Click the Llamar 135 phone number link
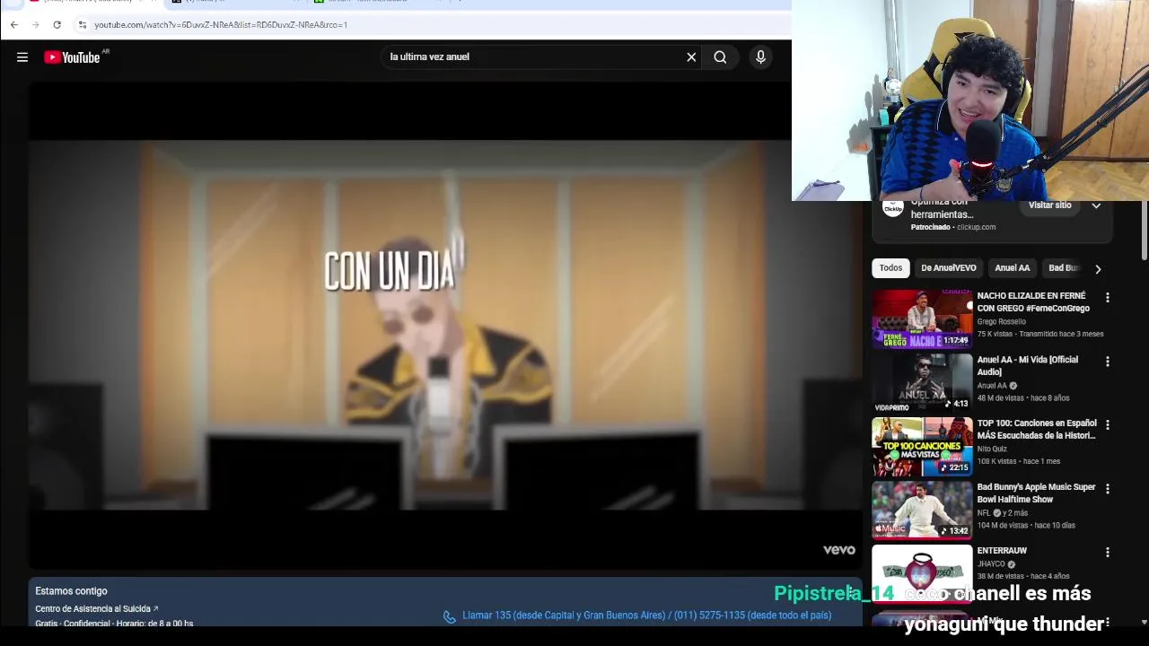The height and width of the screenshot is (646, 1149). pos(646,615)
